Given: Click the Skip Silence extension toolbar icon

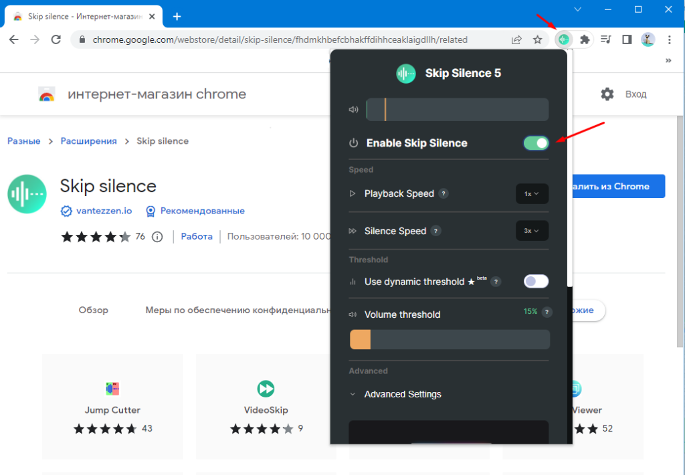Looking at the screenshot, I should (564, 39).
